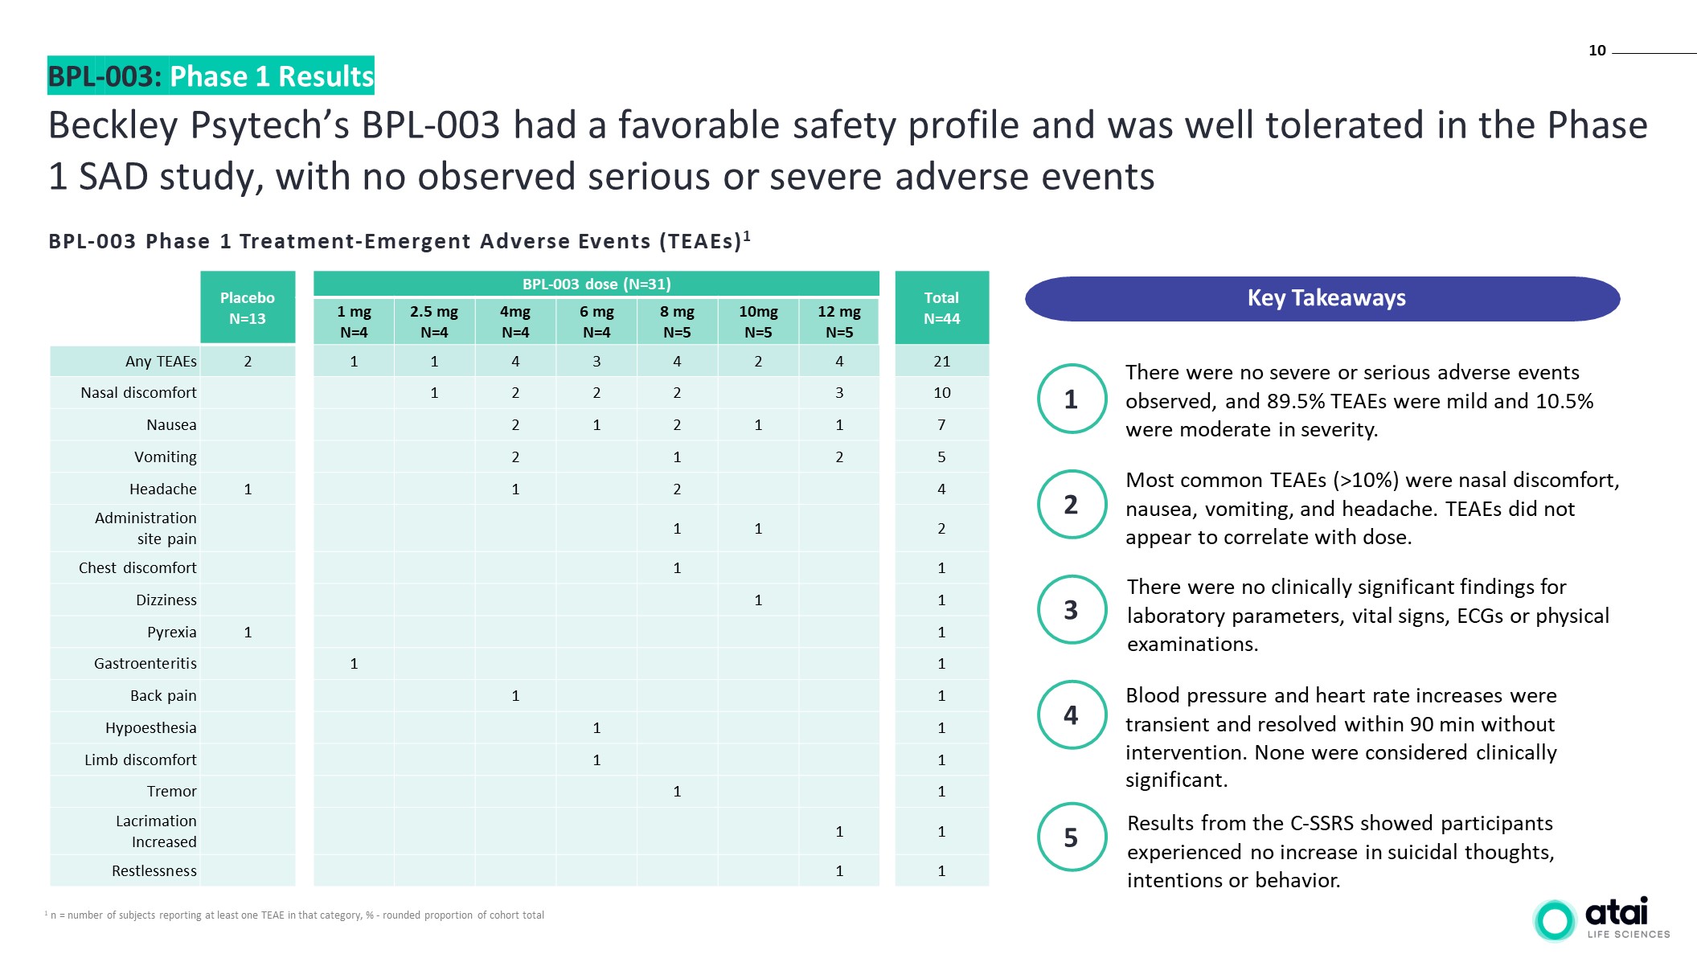
Task: Click the Any TEAEs row label
Action: (161, 362)
